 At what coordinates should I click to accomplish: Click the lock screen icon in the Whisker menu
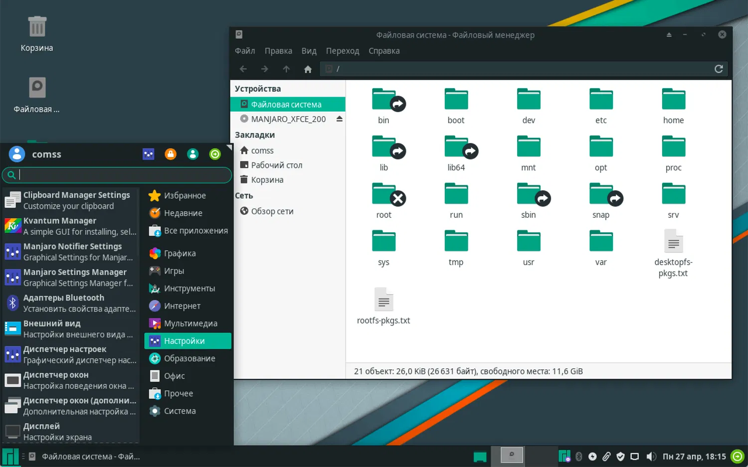click(x=171, y=155)
